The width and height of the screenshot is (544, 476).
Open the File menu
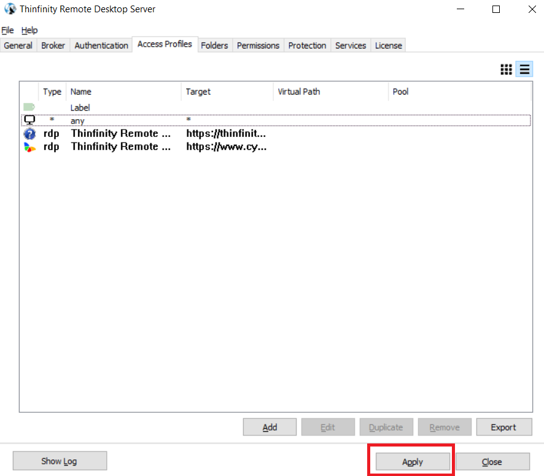coord(7,30)
